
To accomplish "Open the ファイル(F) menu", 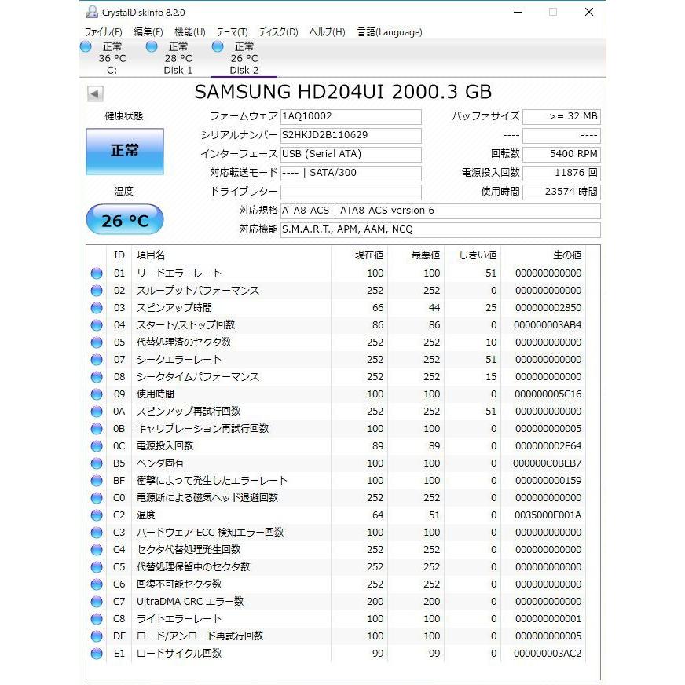I will point(103,32).
